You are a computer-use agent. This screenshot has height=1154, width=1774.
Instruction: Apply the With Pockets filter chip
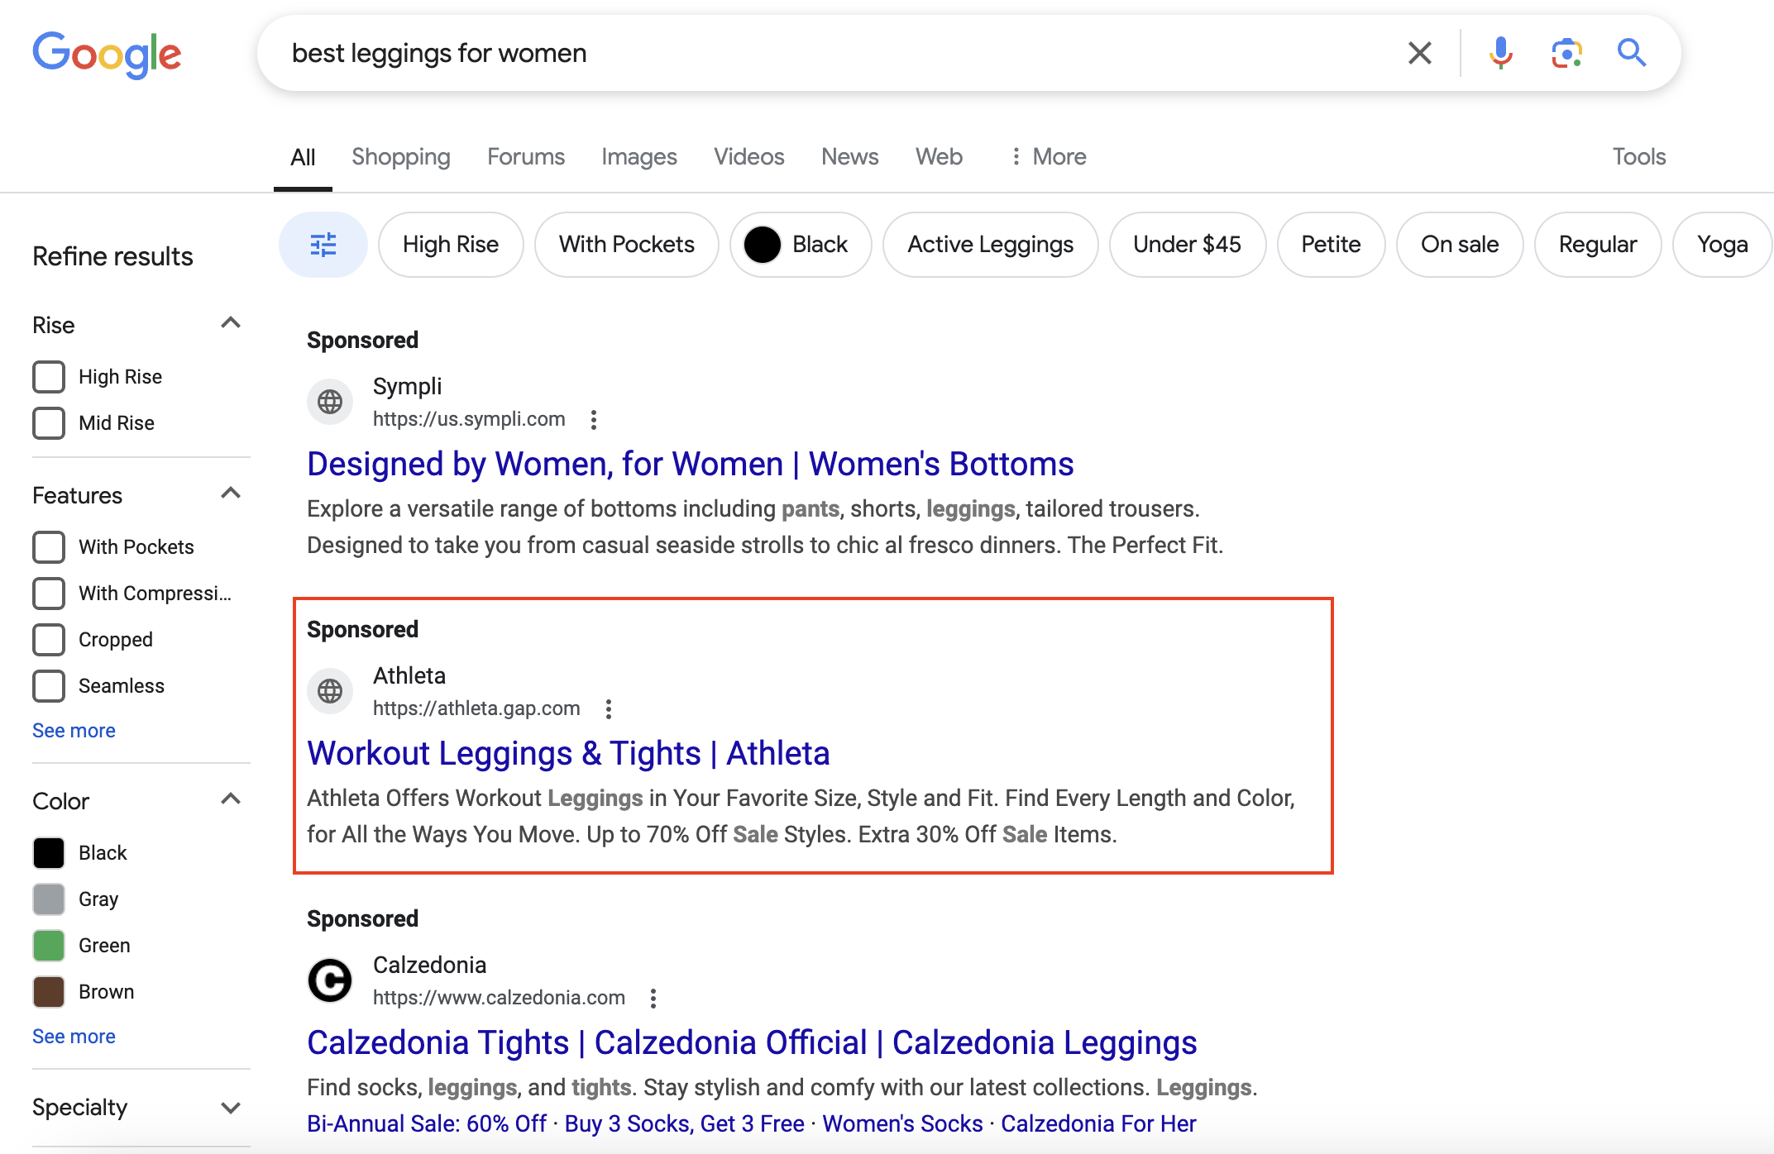click(626, 244)
